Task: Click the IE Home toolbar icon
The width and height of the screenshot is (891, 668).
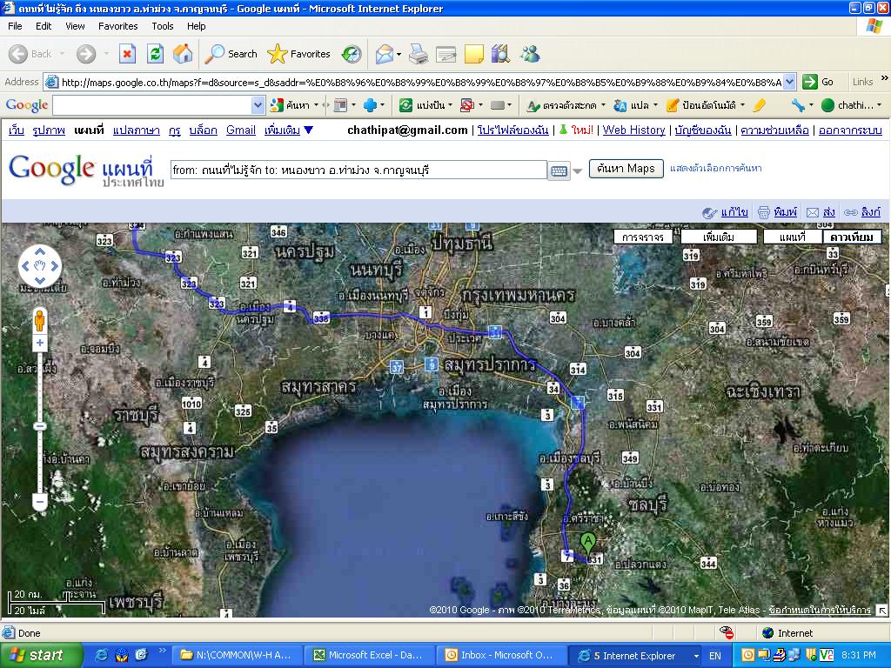Action: 183,54
